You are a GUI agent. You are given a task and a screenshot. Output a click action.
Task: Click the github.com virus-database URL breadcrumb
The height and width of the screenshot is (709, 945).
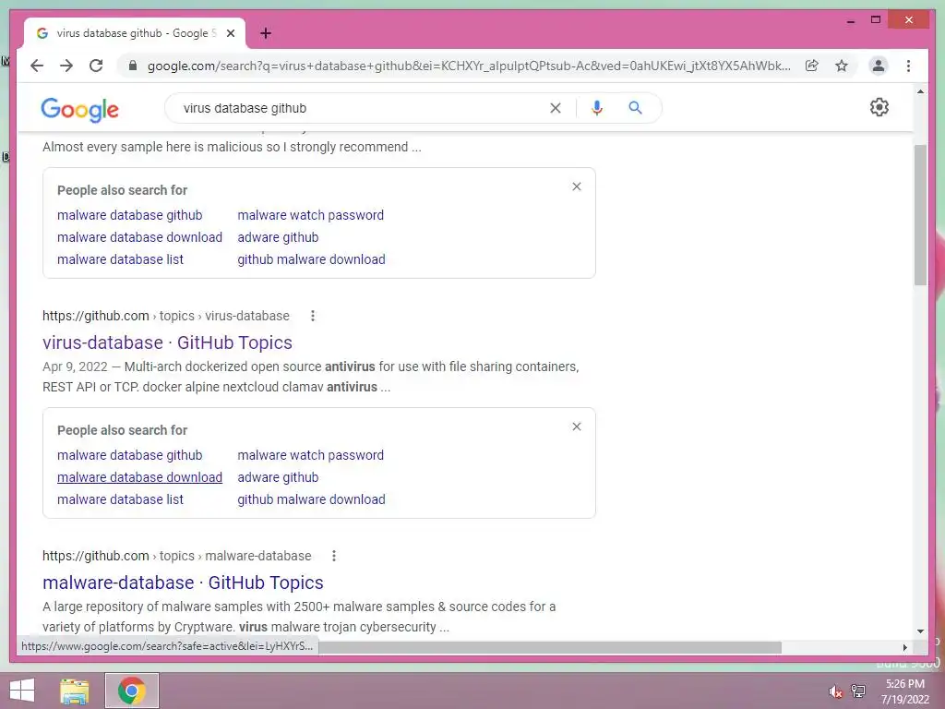click(166, 316)
